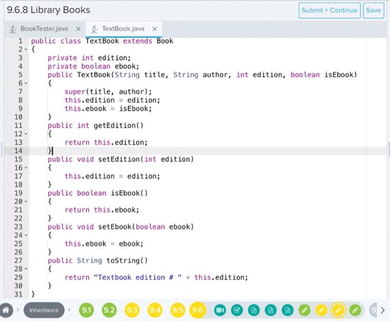This screenshot has height=322, width=390.
Task: Close the BookTester.java tab
Action: [x=78, y=29]
